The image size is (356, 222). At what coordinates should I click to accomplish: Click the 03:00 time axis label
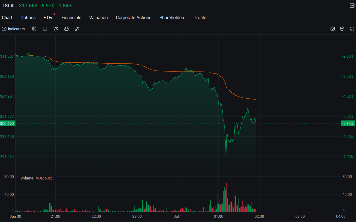point(300,216)
